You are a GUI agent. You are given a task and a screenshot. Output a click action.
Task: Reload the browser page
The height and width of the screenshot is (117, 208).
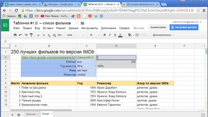[x=16, y=10]
